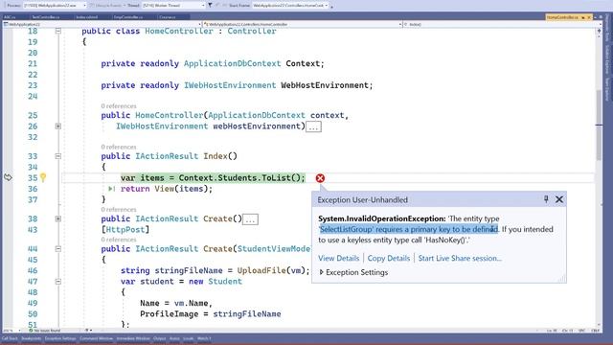Open the Locals tab
The image size is (613, 345).
pyautogui.click(x=189, y=338)
